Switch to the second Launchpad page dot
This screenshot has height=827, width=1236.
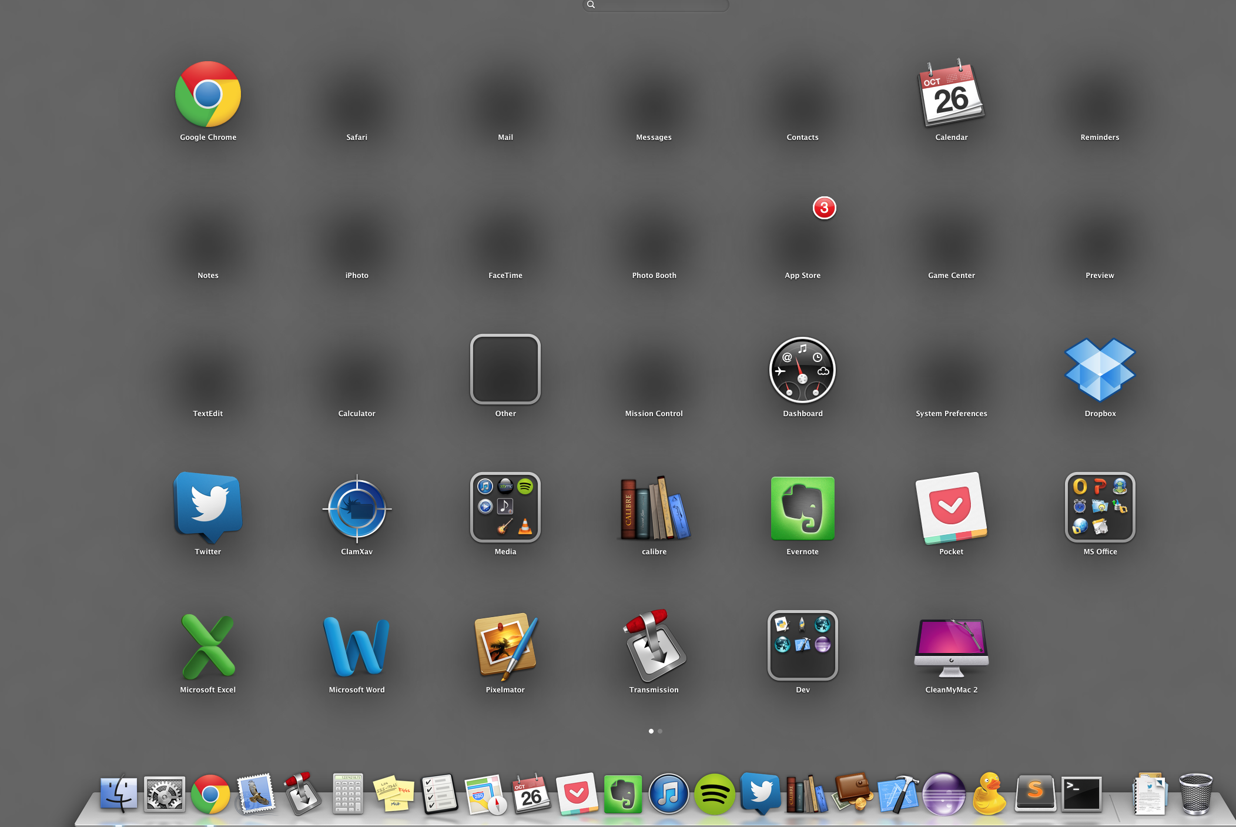click(x=660, y=731)
